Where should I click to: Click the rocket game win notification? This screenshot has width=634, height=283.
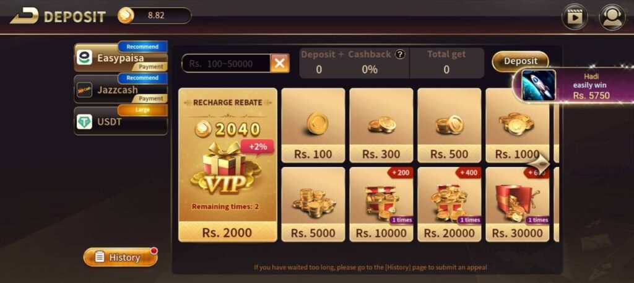(x=574, y=85)
